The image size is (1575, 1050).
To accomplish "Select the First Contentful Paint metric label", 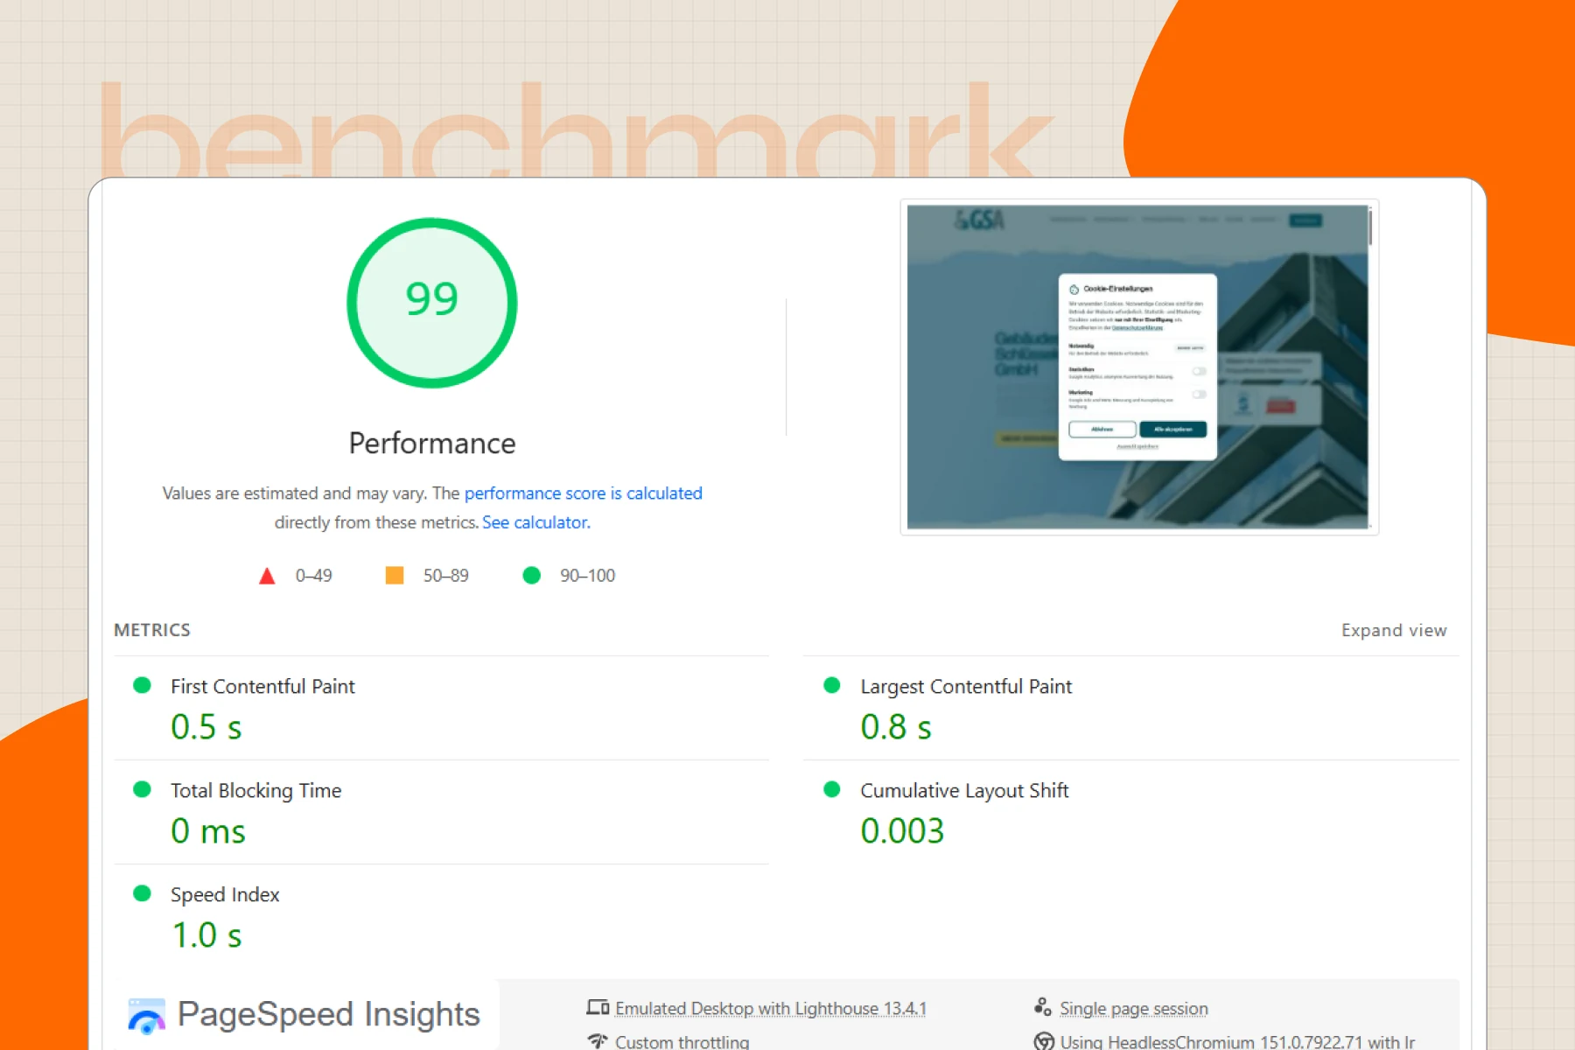I will (x=262, y=687).
